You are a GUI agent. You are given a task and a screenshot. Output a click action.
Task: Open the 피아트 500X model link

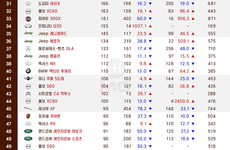click(x=50, y=19)
